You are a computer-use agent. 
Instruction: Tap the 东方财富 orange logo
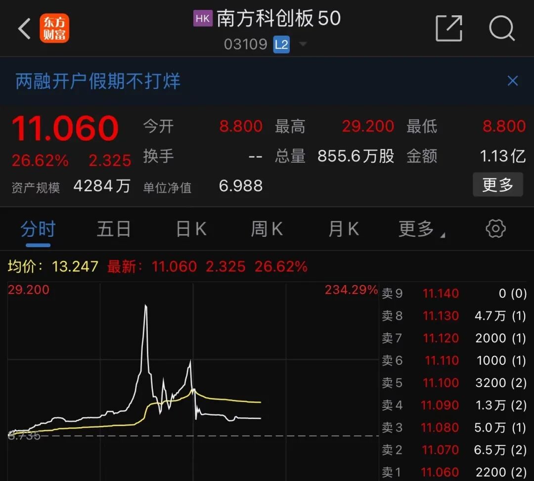tap(54, 28)
